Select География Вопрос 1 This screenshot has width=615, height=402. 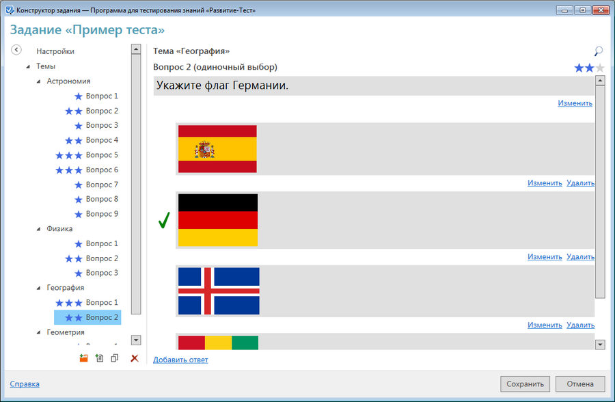102,303
